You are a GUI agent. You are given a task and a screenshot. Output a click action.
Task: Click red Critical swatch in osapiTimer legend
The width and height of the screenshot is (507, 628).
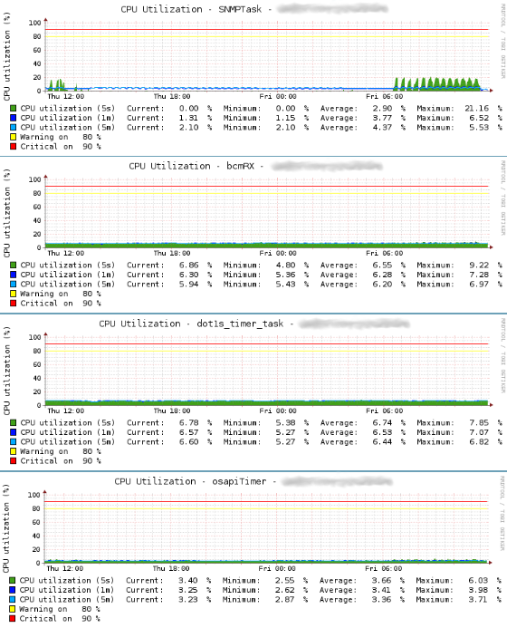pyautogui.click(x=13, y=619)
